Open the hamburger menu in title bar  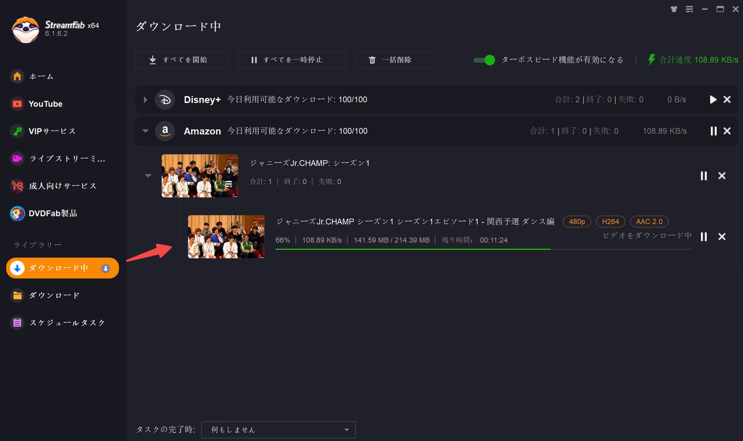pyautogui.click(x=689, y=9)
